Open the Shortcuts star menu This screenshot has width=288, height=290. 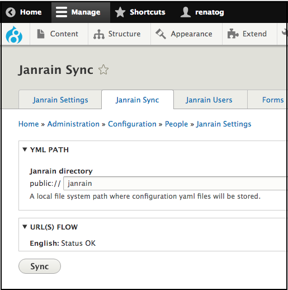pos(140,12)
